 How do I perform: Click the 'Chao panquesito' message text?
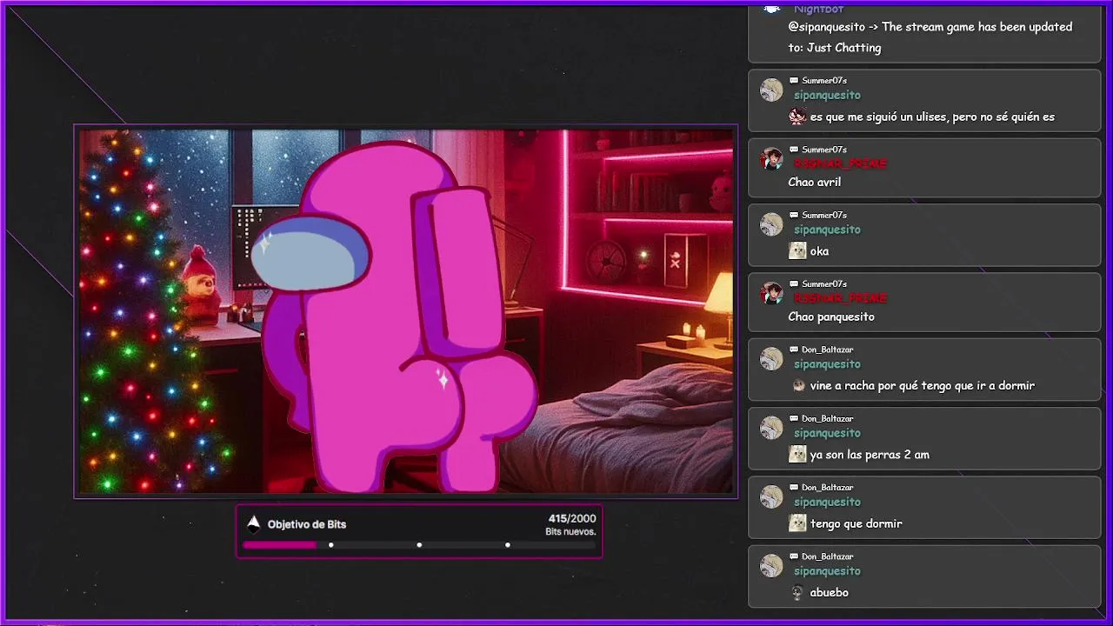click(831, 316)
